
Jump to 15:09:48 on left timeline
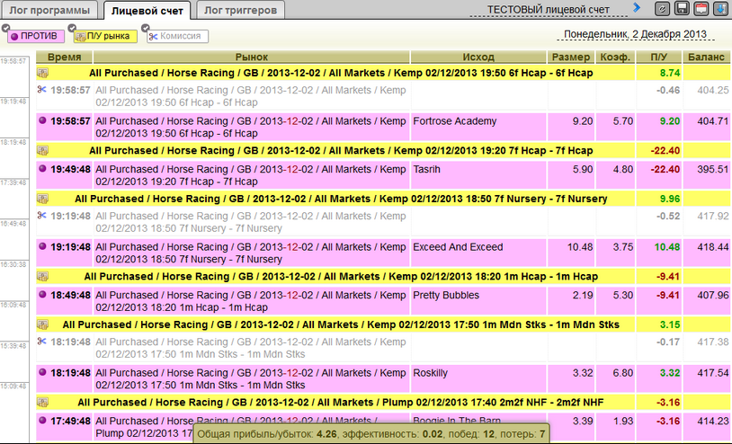point(13,386)
